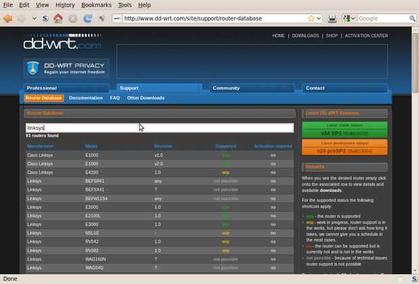Open the address bar history dropdown
The image size is (419, 284).
point(319,18)
